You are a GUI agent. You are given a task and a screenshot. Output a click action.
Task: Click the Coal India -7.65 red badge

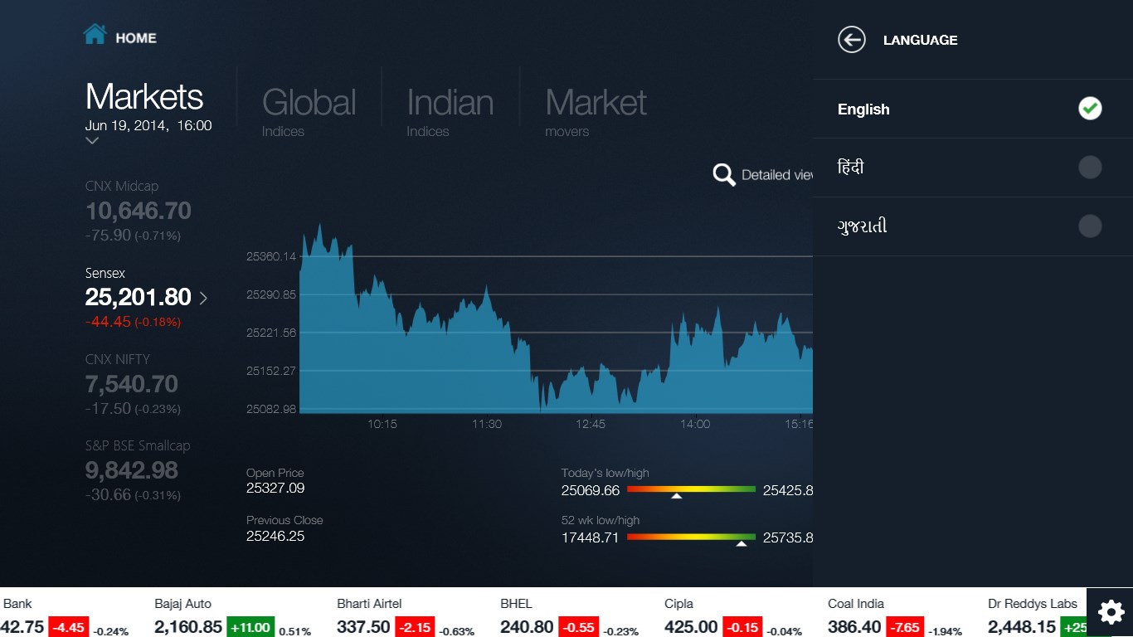[906, 627]
